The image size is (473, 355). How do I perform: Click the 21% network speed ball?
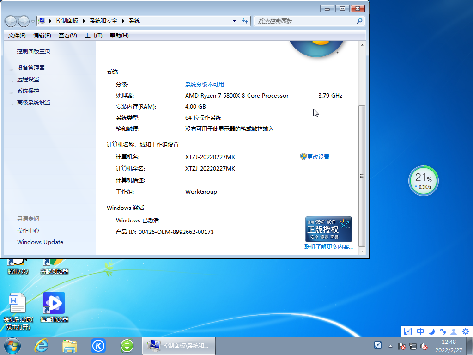tap(423, 180)
